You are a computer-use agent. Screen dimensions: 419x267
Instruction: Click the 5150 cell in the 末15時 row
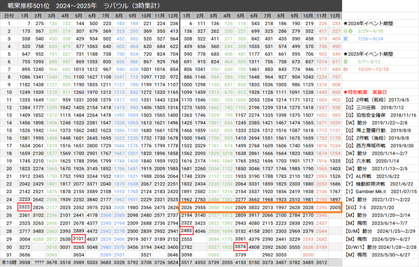click(x=254, y=262)
